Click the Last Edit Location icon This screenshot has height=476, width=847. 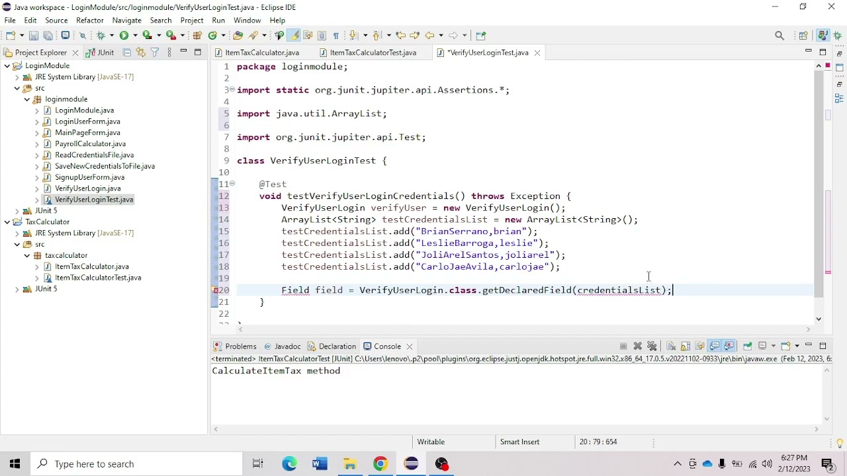click(x=401, y=36)
